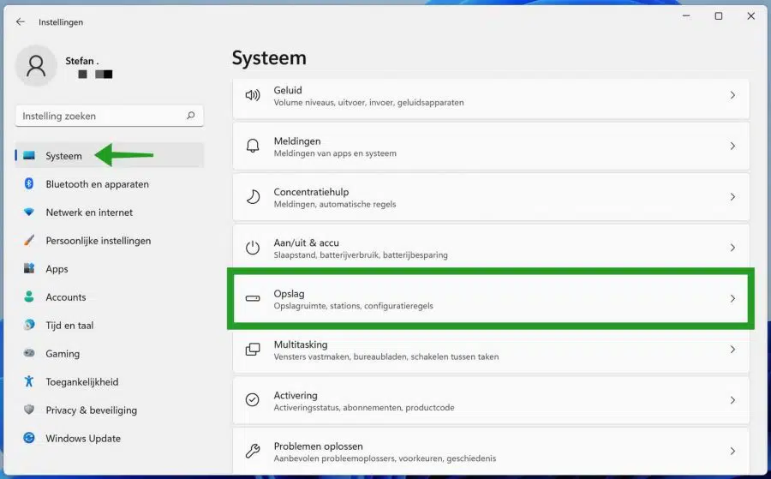The width and height of the screenshot is (771, 479).
Task: Click the Activering checkmark icon
Action: pyautogui.click(x=252, y=400)
